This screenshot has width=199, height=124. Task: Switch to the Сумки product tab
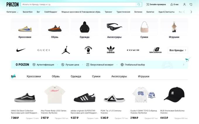point(96,76)
